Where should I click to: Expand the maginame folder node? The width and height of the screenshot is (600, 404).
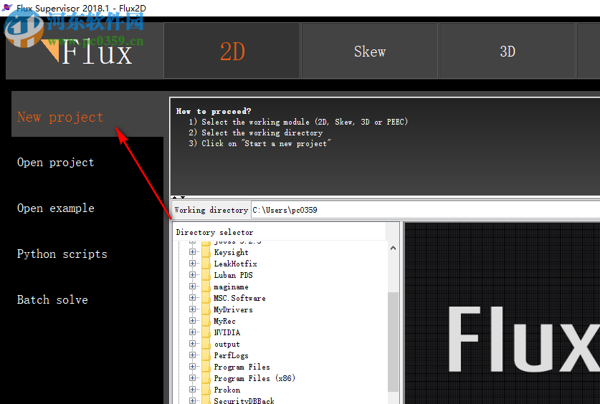click(x=193, y=287)
